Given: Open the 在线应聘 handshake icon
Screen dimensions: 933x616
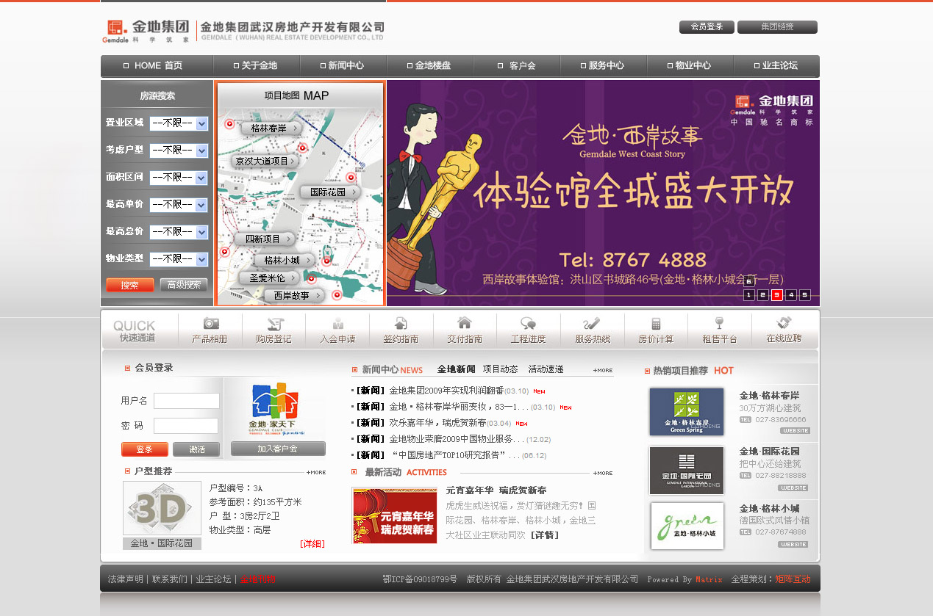Looking at the screenshot, I should (784, 330).
